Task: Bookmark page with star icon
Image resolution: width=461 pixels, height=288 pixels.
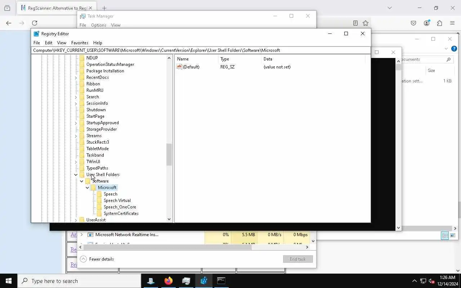Action: pyautogui.click(x=366, y=23)
